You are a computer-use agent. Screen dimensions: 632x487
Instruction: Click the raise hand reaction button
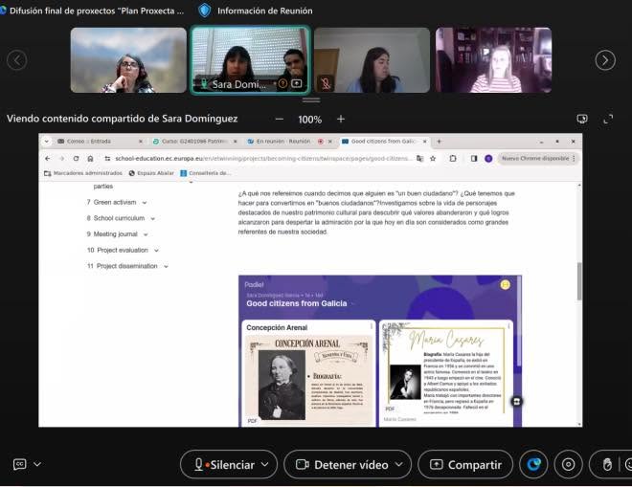(607, 464)
